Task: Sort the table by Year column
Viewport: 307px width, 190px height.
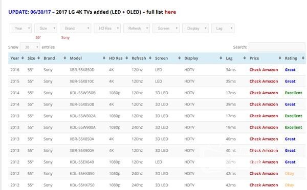Action: (17, 58)
